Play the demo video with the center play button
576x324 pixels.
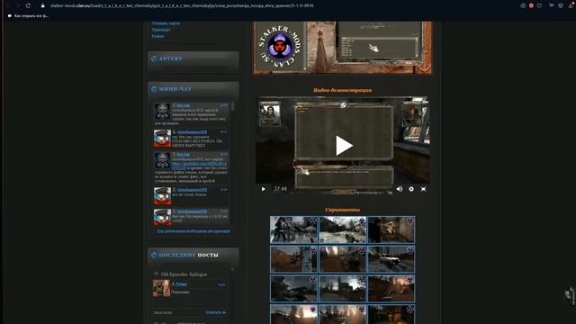(344, 146)
